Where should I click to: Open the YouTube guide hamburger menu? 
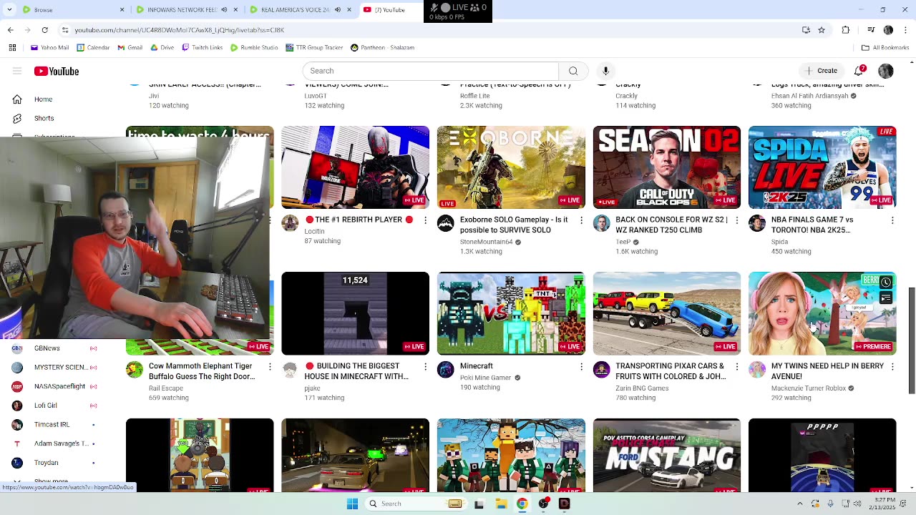click(17, 71)
